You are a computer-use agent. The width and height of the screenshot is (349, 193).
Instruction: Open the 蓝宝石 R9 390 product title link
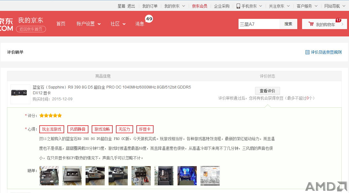[x=112, y=90]
